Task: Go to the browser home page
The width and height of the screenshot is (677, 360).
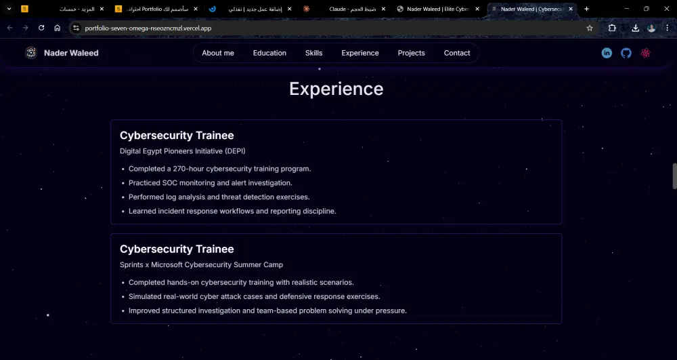Action: pos(58,28)
